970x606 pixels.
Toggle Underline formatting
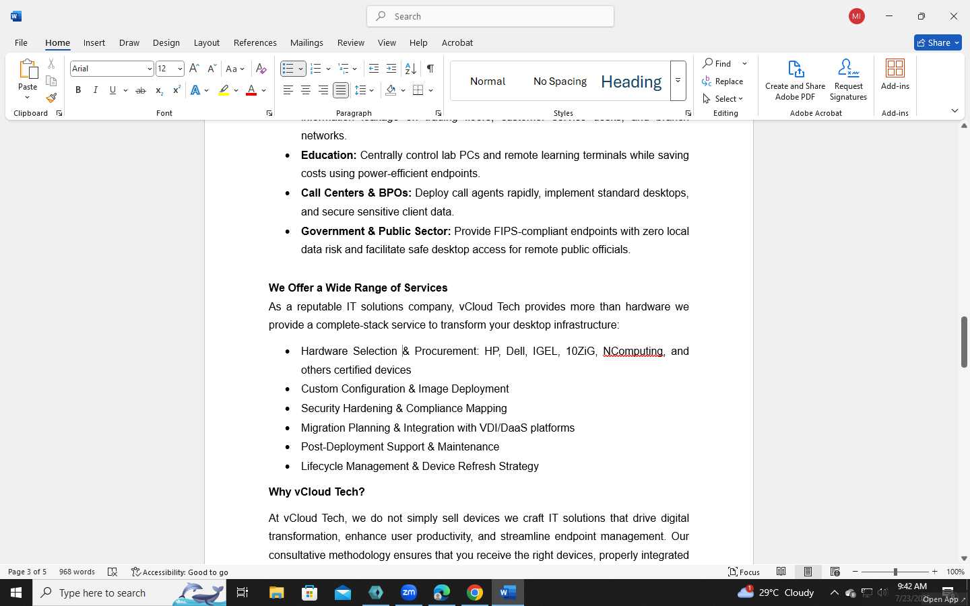(112, 90)
